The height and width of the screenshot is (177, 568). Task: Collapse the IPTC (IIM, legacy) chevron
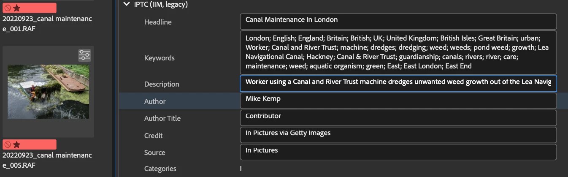pyautogui.click(x=126, y=4)
